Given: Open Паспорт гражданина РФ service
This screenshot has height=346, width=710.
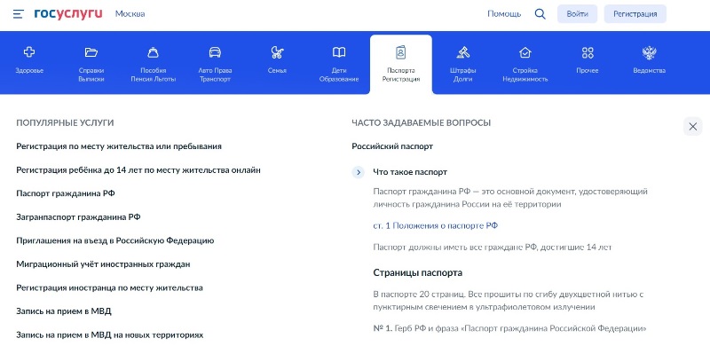Looking at the screenshot, I should coord(66,193).
